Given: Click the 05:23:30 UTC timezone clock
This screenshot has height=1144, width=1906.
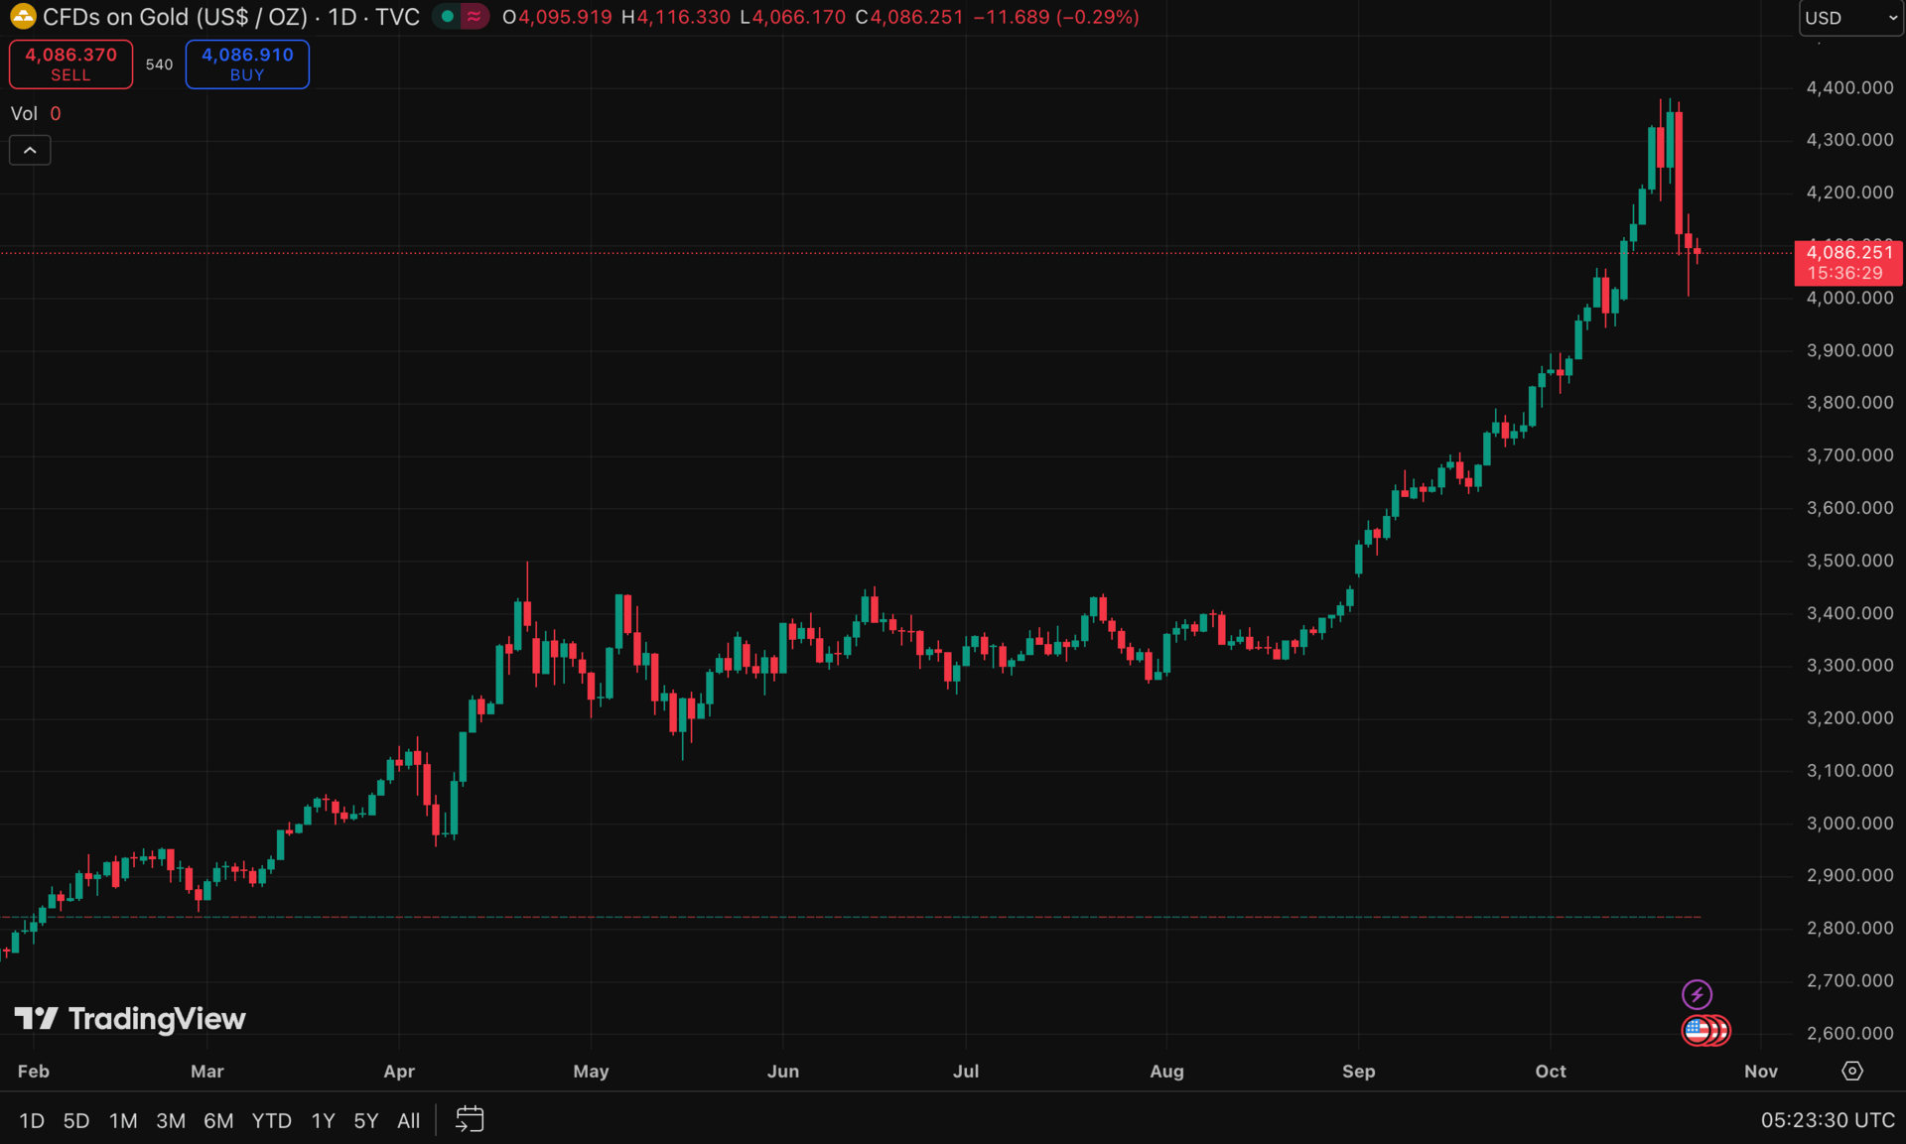Looking at the screenshot, I should [1828, 1120].
